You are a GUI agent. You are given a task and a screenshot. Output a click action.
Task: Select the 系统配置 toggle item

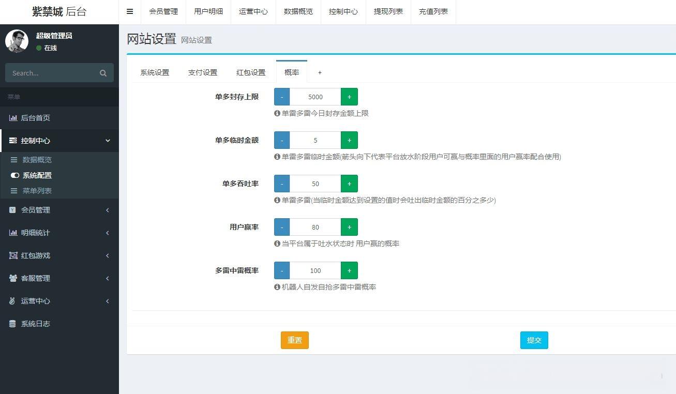tap(37, 175)
